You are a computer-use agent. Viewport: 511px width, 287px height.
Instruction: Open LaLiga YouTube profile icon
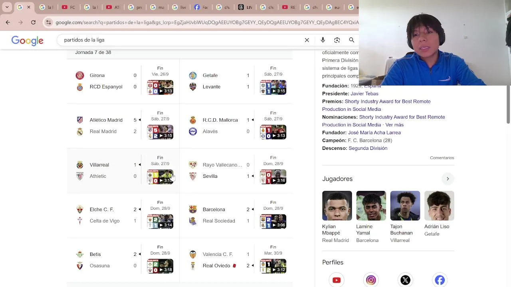coord(337,280)
